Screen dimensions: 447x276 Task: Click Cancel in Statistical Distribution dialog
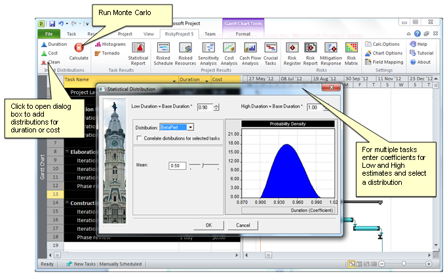tap(243, 226)
